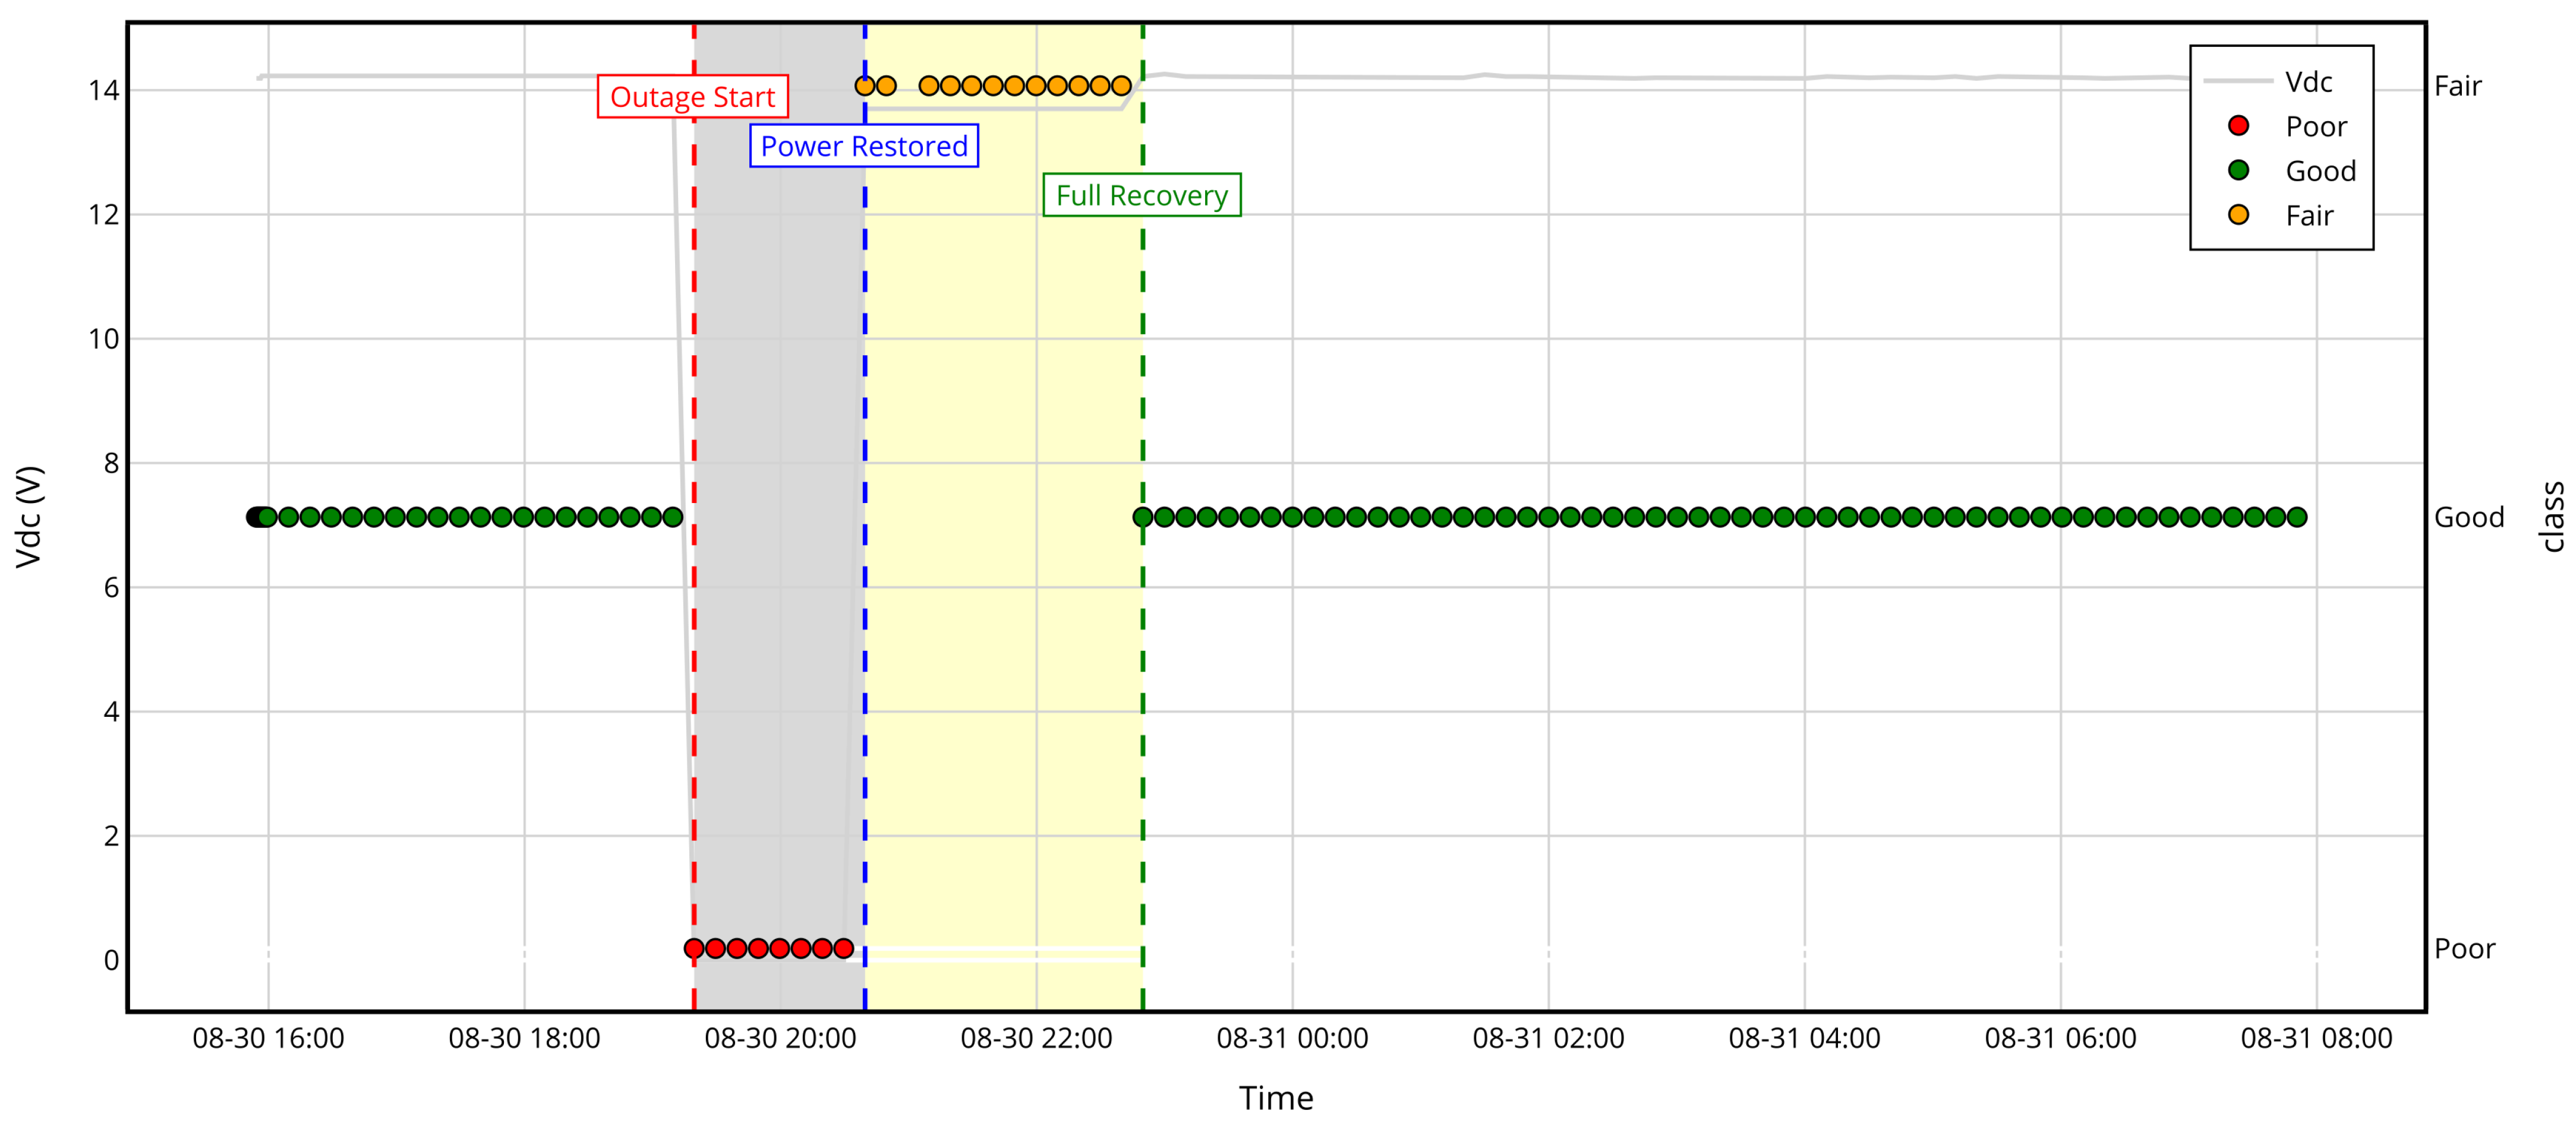The width and height of the screenshot is (2576, 1123).
Task: Click the first green point after Full Recovery
Action: [1142, 517]
